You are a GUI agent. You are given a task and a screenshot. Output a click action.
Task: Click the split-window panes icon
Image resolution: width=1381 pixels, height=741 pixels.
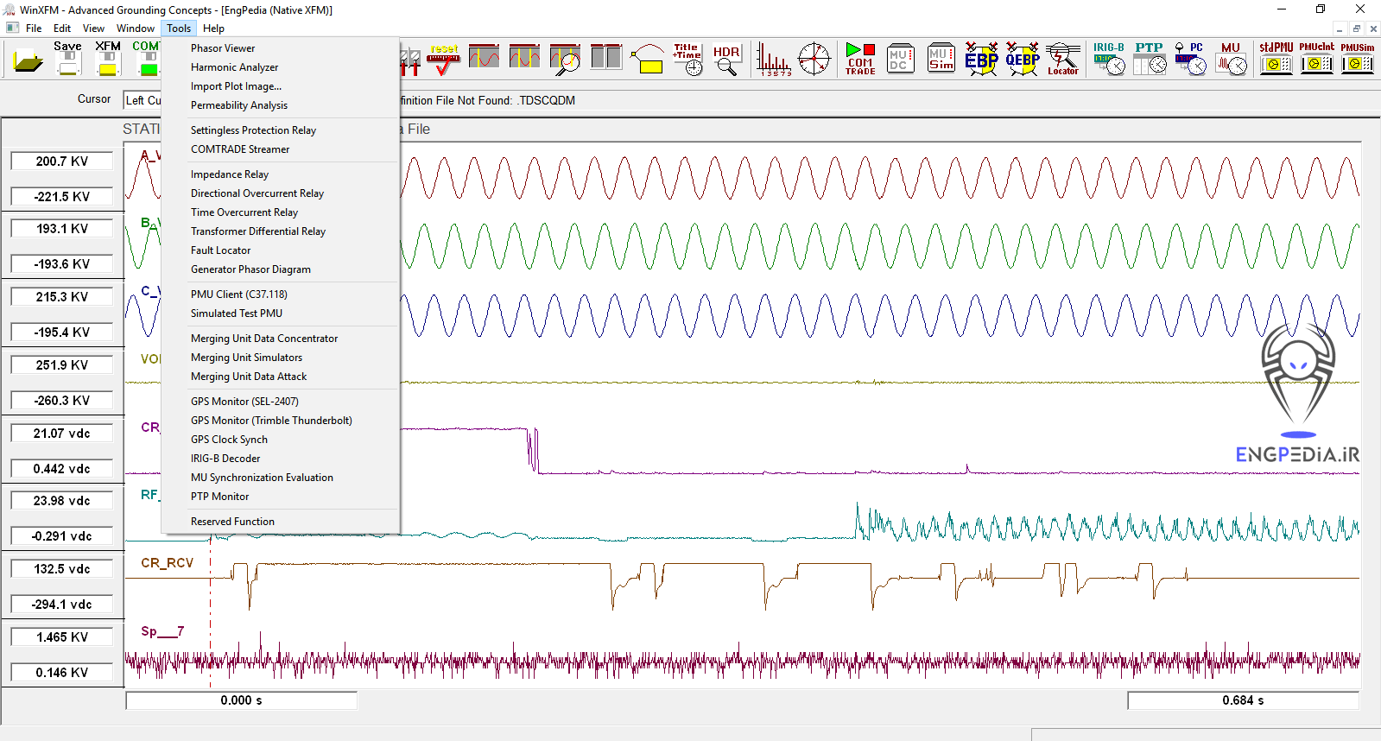[x=605, y=57]
